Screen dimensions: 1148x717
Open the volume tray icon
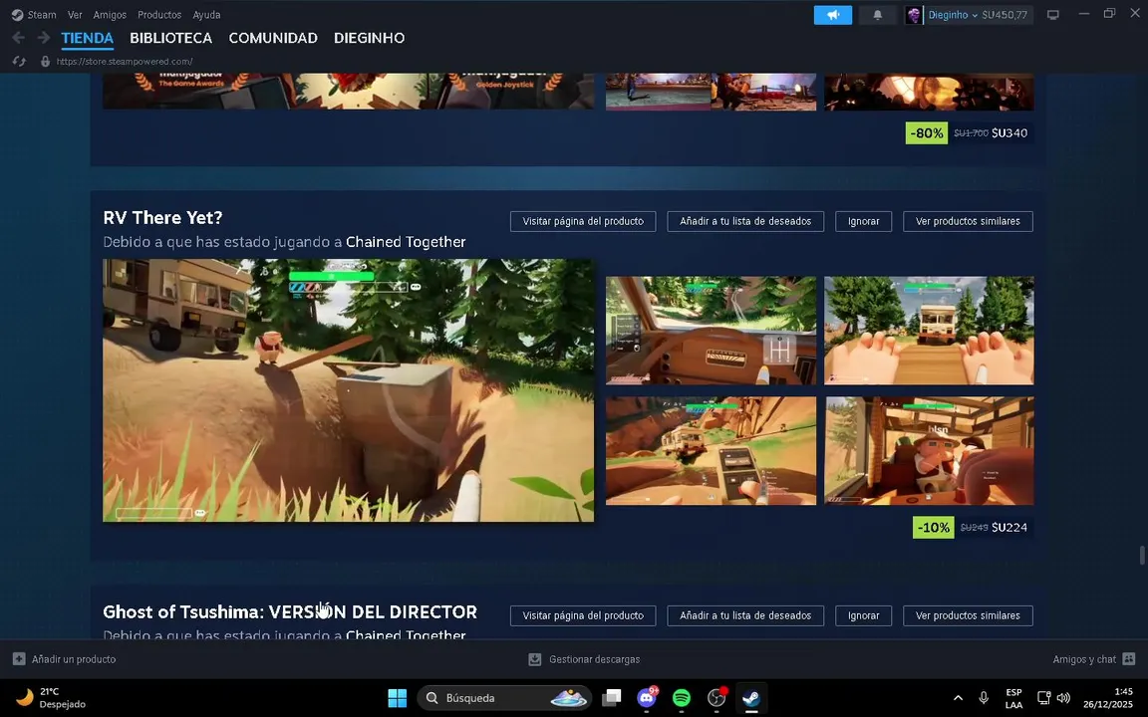pyautogui.click(x=1064, y=698)
